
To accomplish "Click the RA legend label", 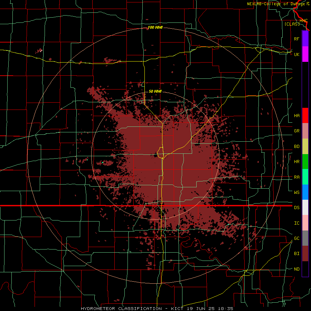I will pyautogui.click(x=296, y=177).
